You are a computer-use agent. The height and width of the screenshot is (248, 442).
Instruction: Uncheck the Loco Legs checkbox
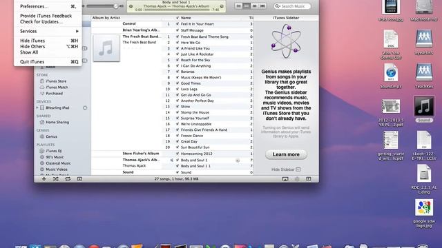[177, 89]
